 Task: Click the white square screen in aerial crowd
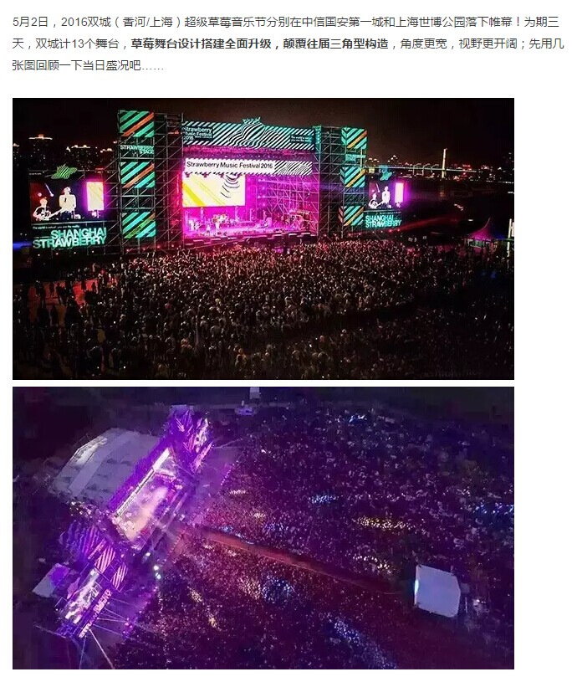click(x=437, y=590)
